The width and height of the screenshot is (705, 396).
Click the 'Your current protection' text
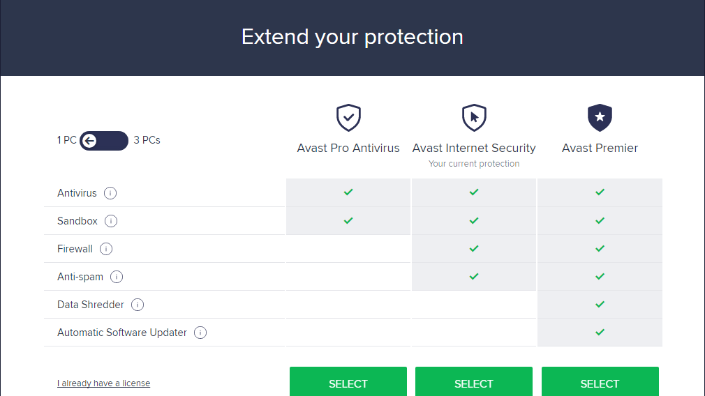click(x=474, y=163)
